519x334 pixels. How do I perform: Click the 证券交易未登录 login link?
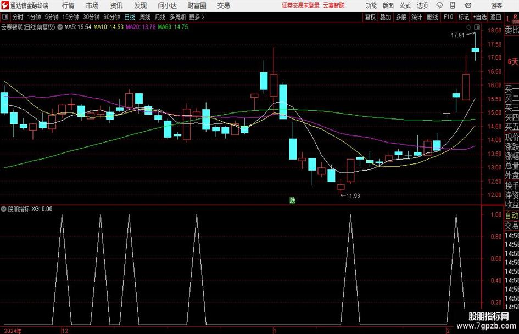pyautogui.click(x=300, y=5)
